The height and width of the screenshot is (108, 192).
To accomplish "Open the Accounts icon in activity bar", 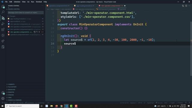I will coord(3,93).
